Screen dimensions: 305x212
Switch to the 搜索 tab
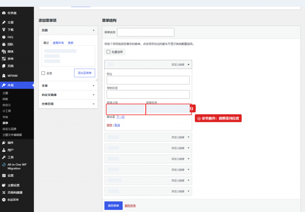(70, 43)
